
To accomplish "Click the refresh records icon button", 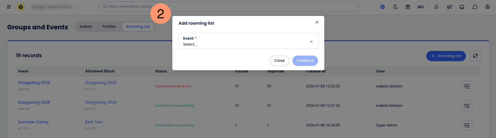I will (475, 56).
